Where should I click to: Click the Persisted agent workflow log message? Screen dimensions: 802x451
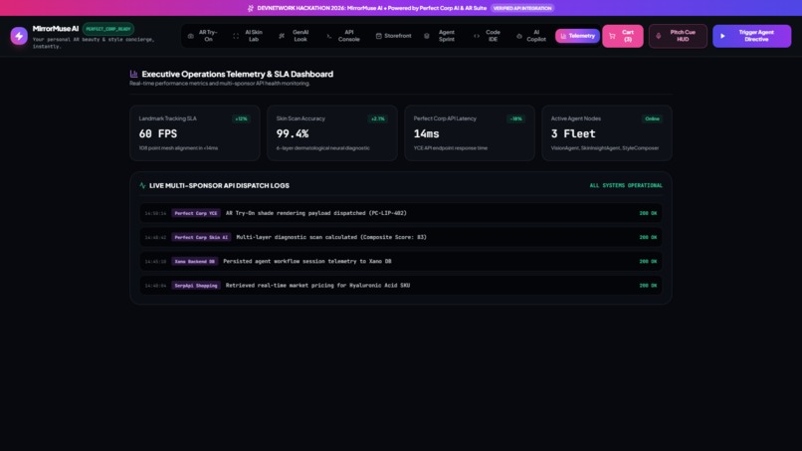coord(306,261)
